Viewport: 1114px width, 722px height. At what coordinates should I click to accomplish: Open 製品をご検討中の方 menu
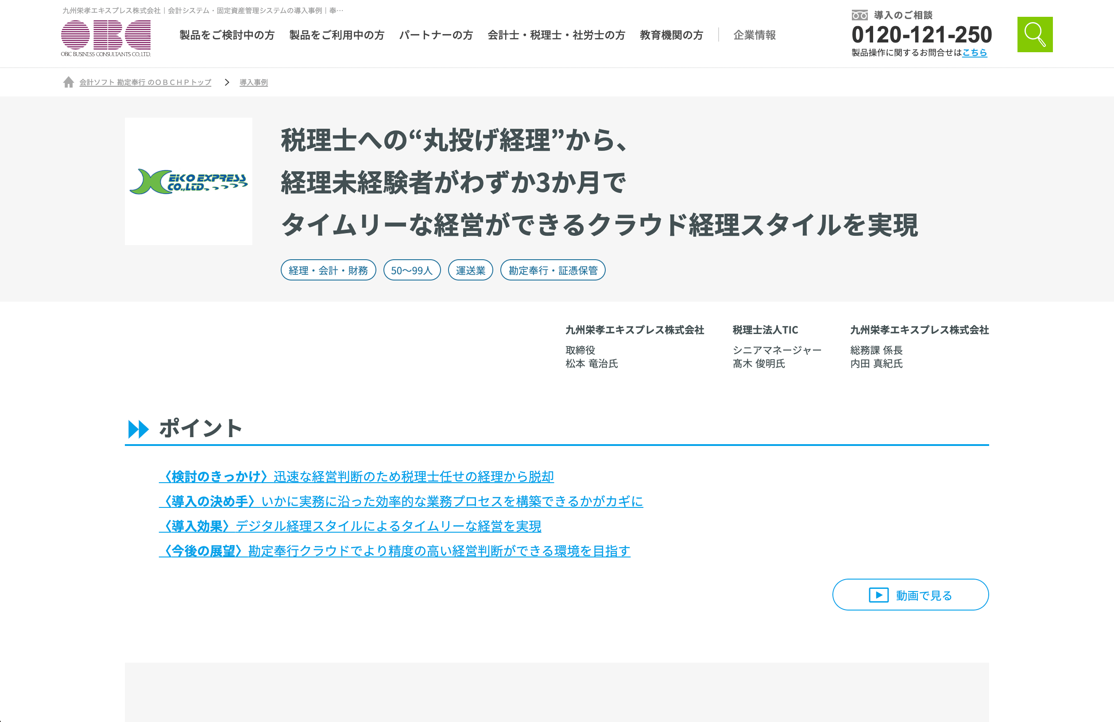click(227, 35)
